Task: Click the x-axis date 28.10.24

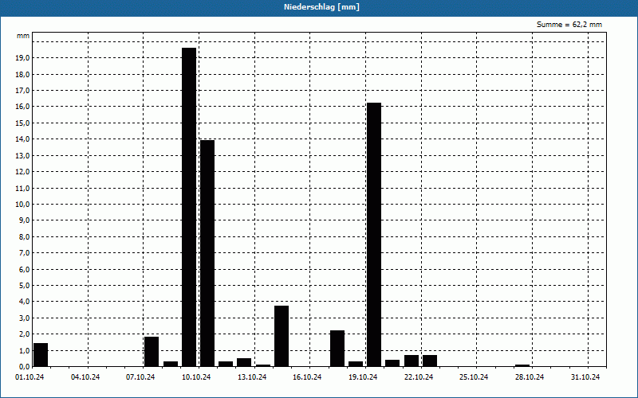Action: coord(530,377)
